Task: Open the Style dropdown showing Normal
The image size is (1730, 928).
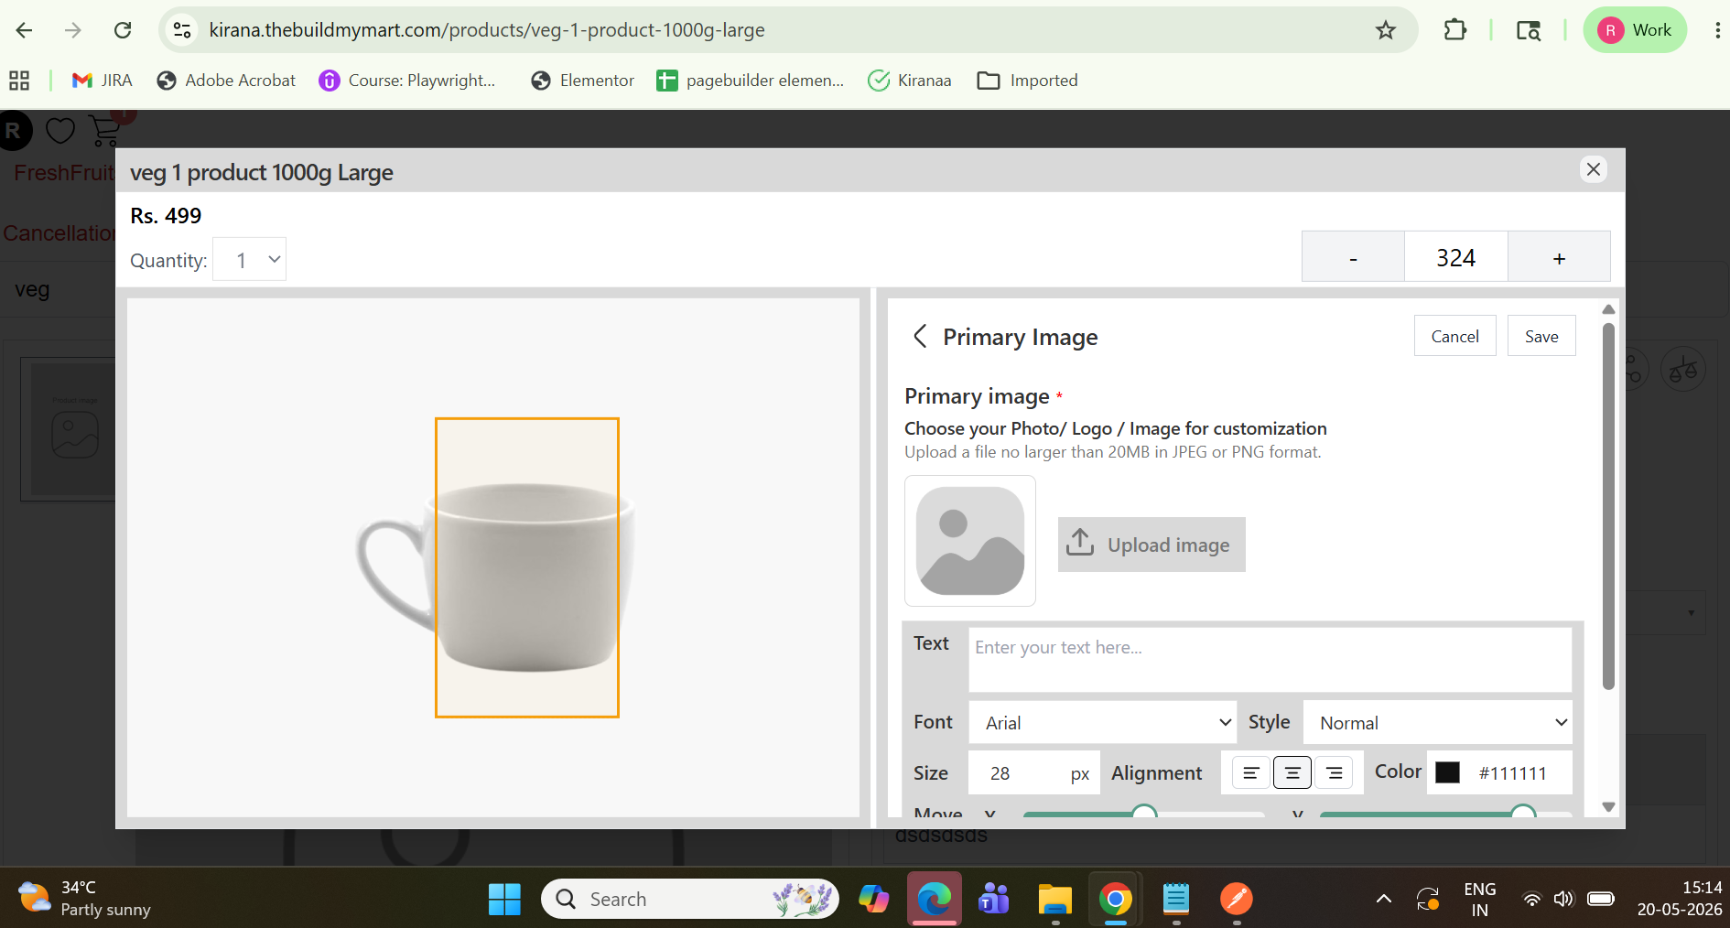Action: 1438,722
